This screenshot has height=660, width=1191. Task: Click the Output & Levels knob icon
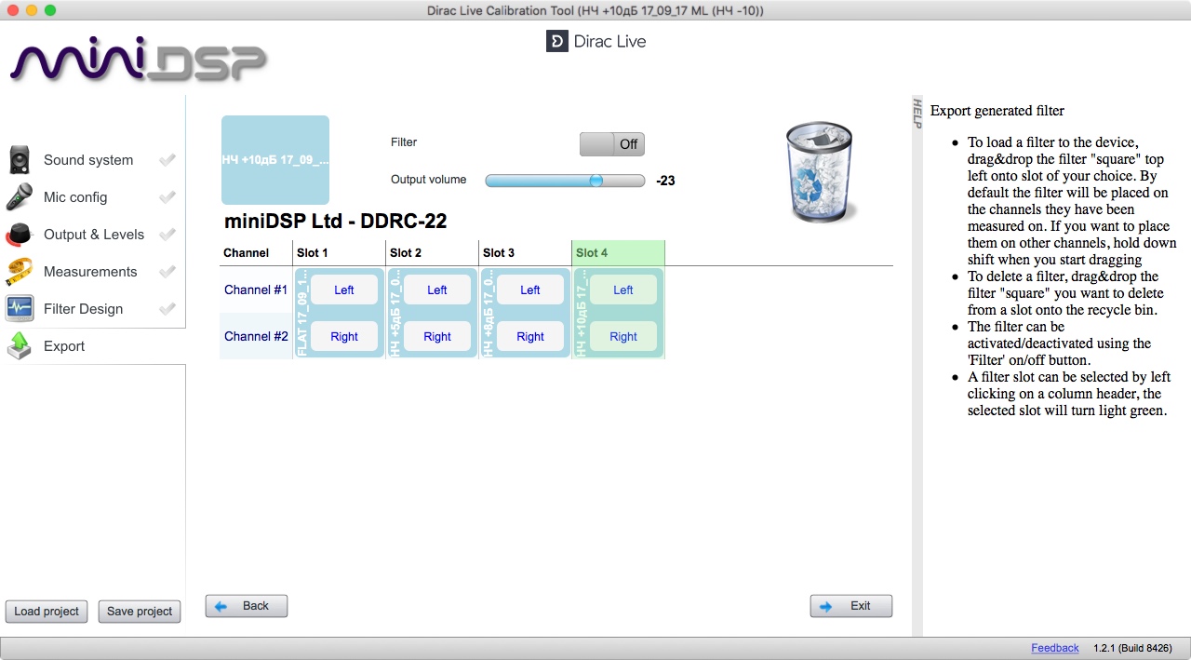pos(20,235)
